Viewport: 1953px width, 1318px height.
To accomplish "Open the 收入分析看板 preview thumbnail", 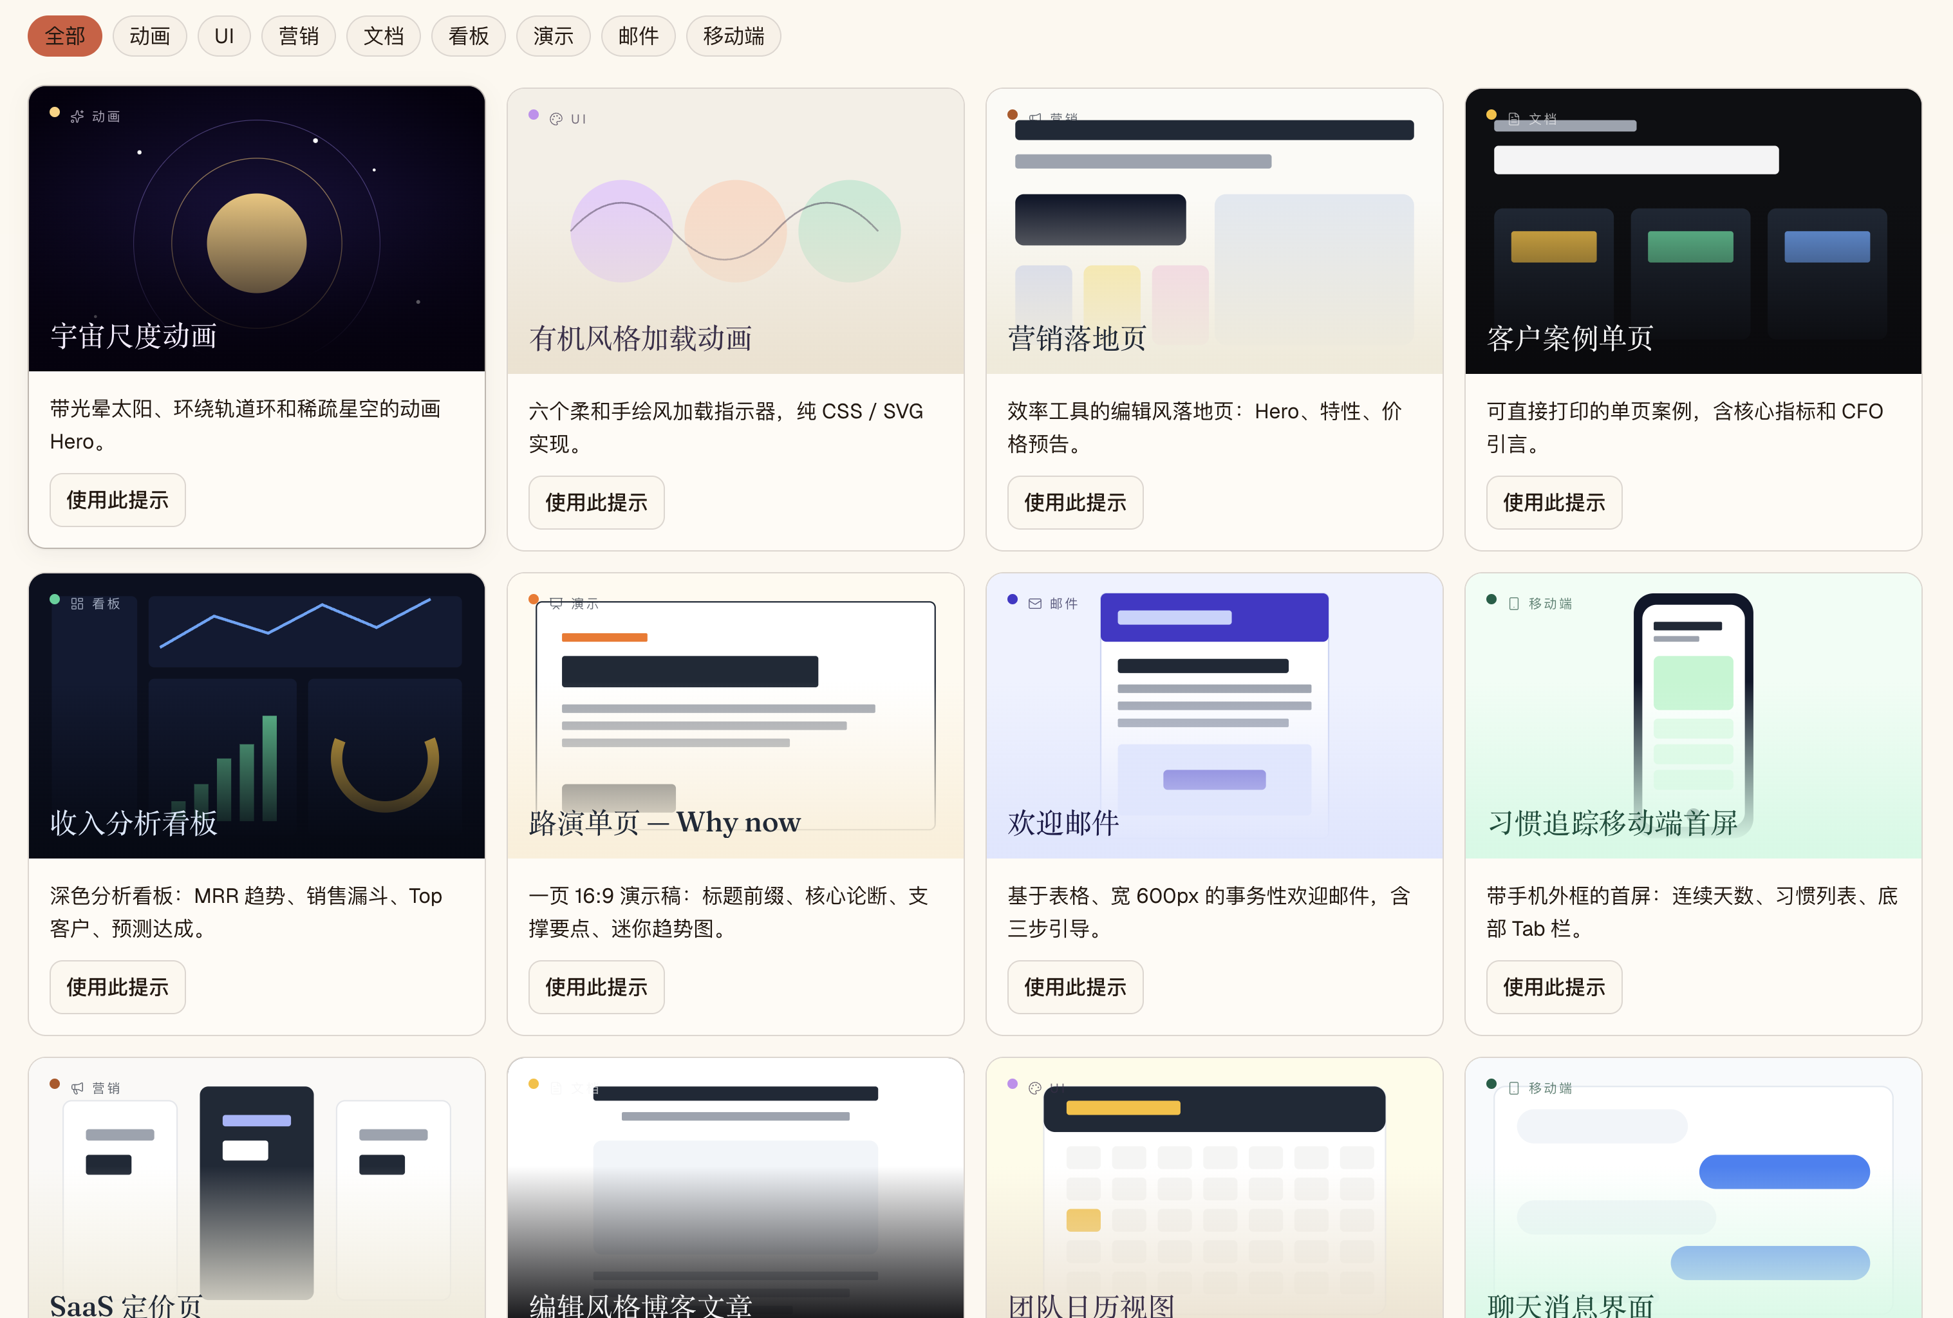I will 256,716.
